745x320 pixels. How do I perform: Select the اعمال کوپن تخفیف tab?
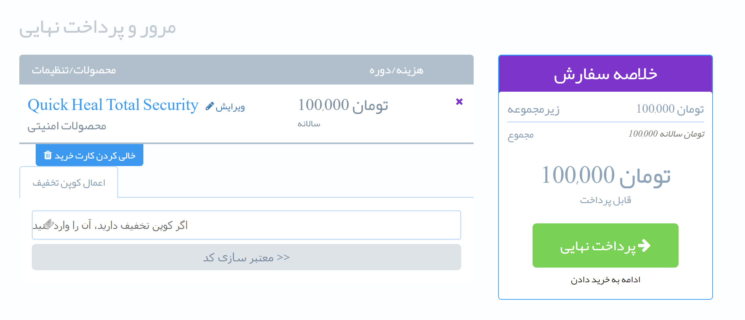tap(69, 183)
